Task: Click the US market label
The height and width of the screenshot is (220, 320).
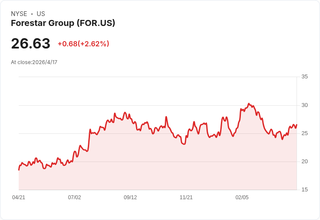Action: coord(41,14)
